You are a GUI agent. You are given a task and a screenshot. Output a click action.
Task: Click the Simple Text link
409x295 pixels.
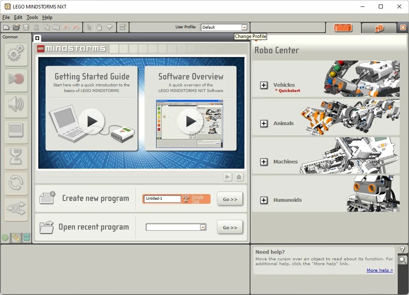pos(198,199)
